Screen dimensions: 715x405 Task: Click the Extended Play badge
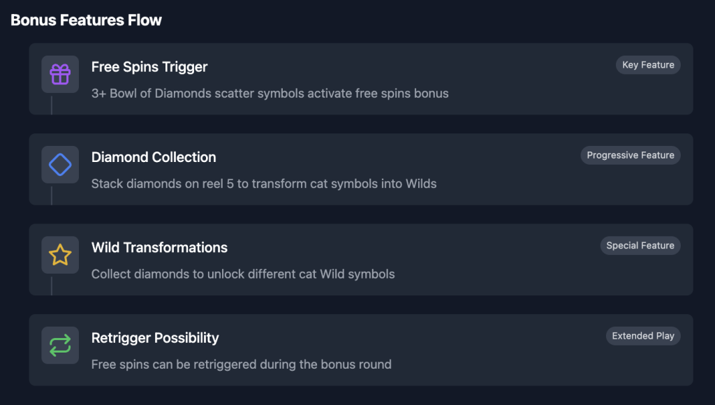click(643, 336)
